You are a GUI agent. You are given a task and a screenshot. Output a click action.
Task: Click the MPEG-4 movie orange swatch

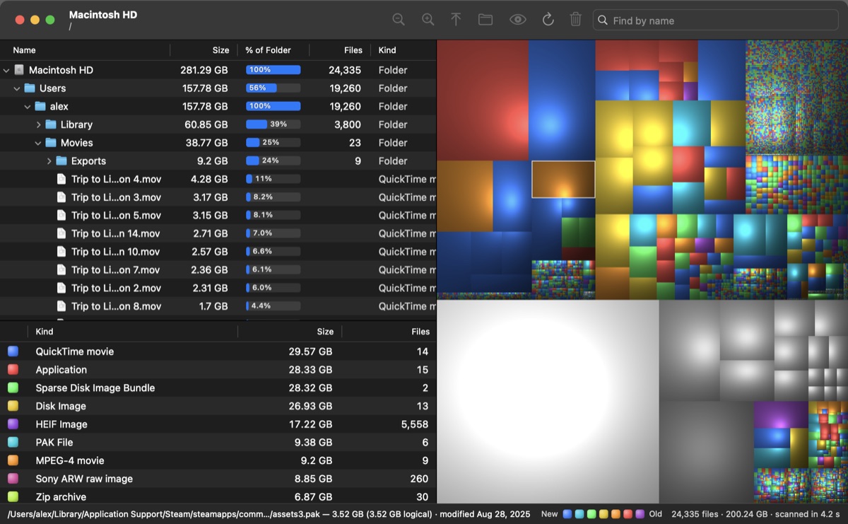[x=13, y=460]
